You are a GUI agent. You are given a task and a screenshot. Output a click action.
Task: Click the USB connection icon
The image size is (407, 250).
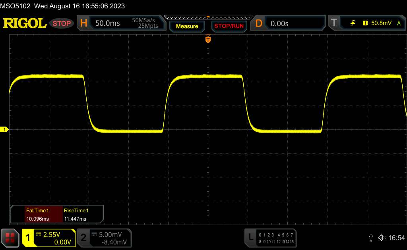pos(371,238)
